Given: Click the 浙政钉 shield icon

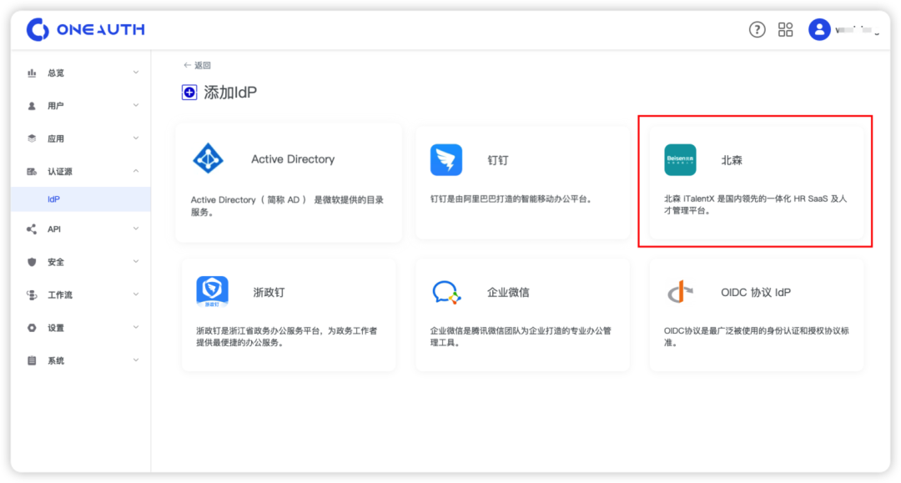Looking at the screenshot, I should tap(212, 292).
